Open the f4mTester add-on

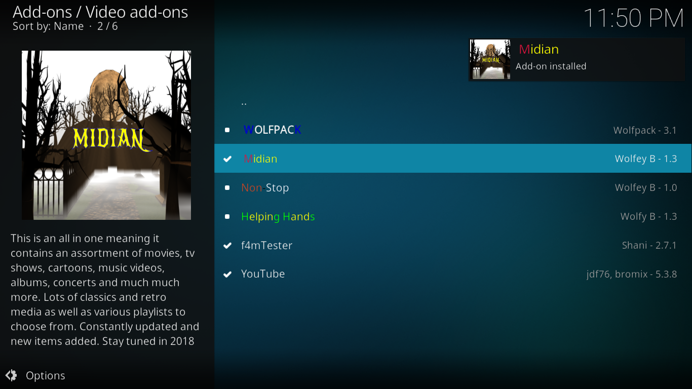coord(453,245)
